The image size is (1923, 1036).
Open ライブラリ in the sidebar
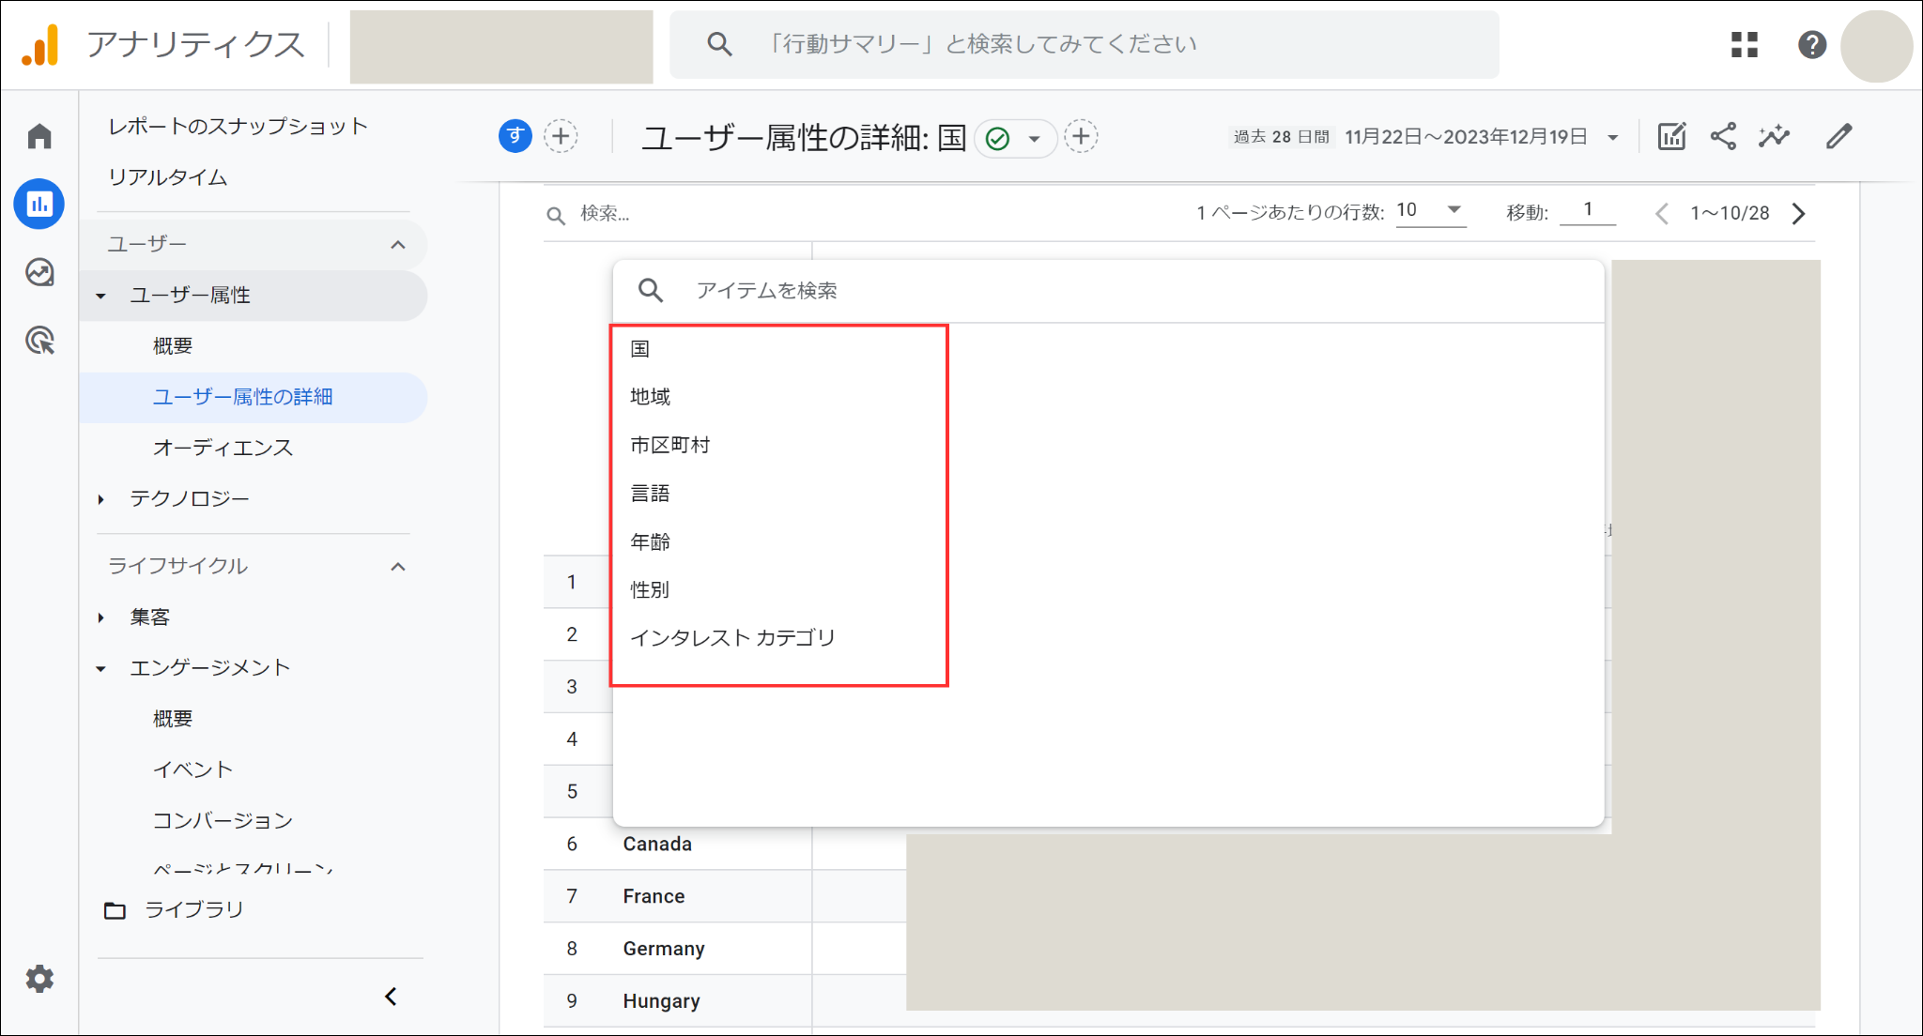[x=194, y=909]
